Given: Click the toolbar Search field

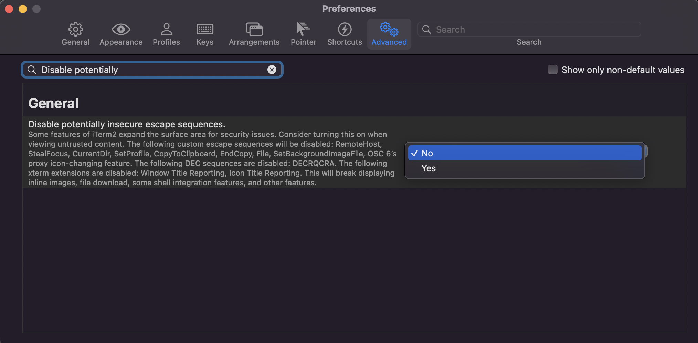Looking at the screenshot, I should tap(533, 30).
